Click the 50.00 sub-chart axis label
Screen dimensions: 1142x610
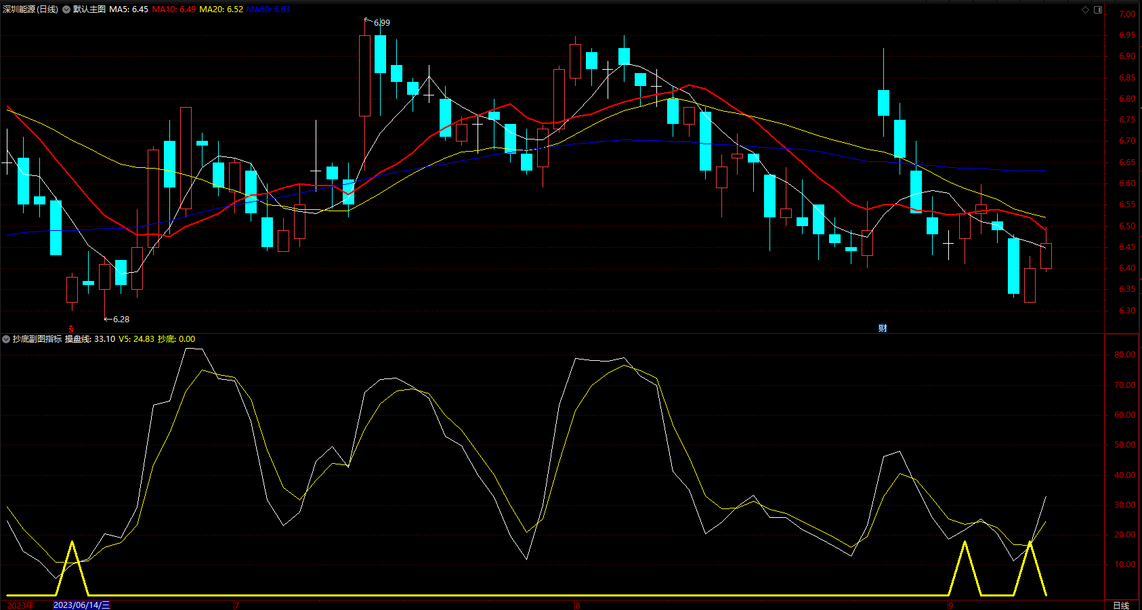[x=1124, y=445]
